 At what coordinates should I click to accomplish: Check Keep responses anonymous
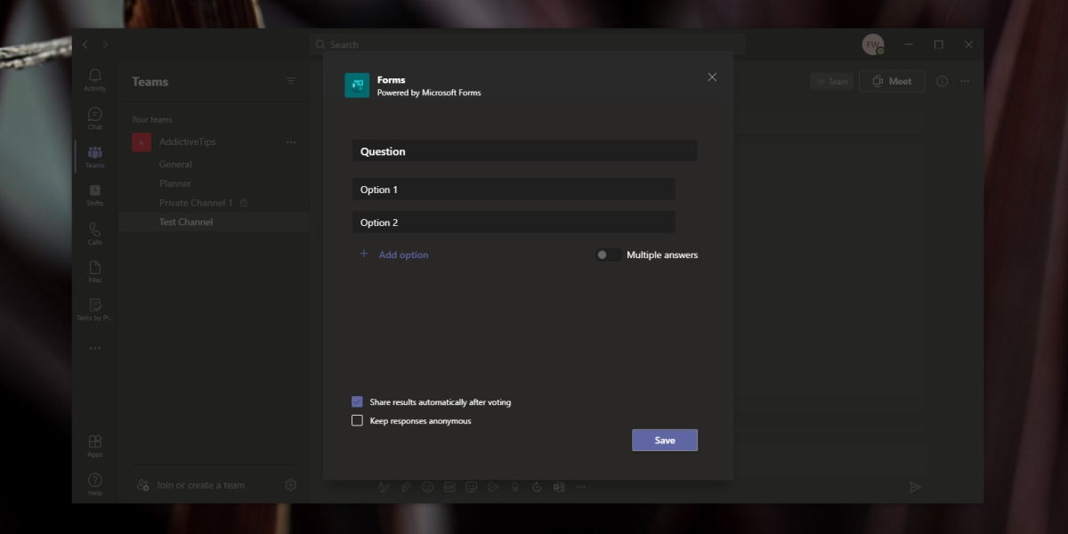tap(358, 420)
